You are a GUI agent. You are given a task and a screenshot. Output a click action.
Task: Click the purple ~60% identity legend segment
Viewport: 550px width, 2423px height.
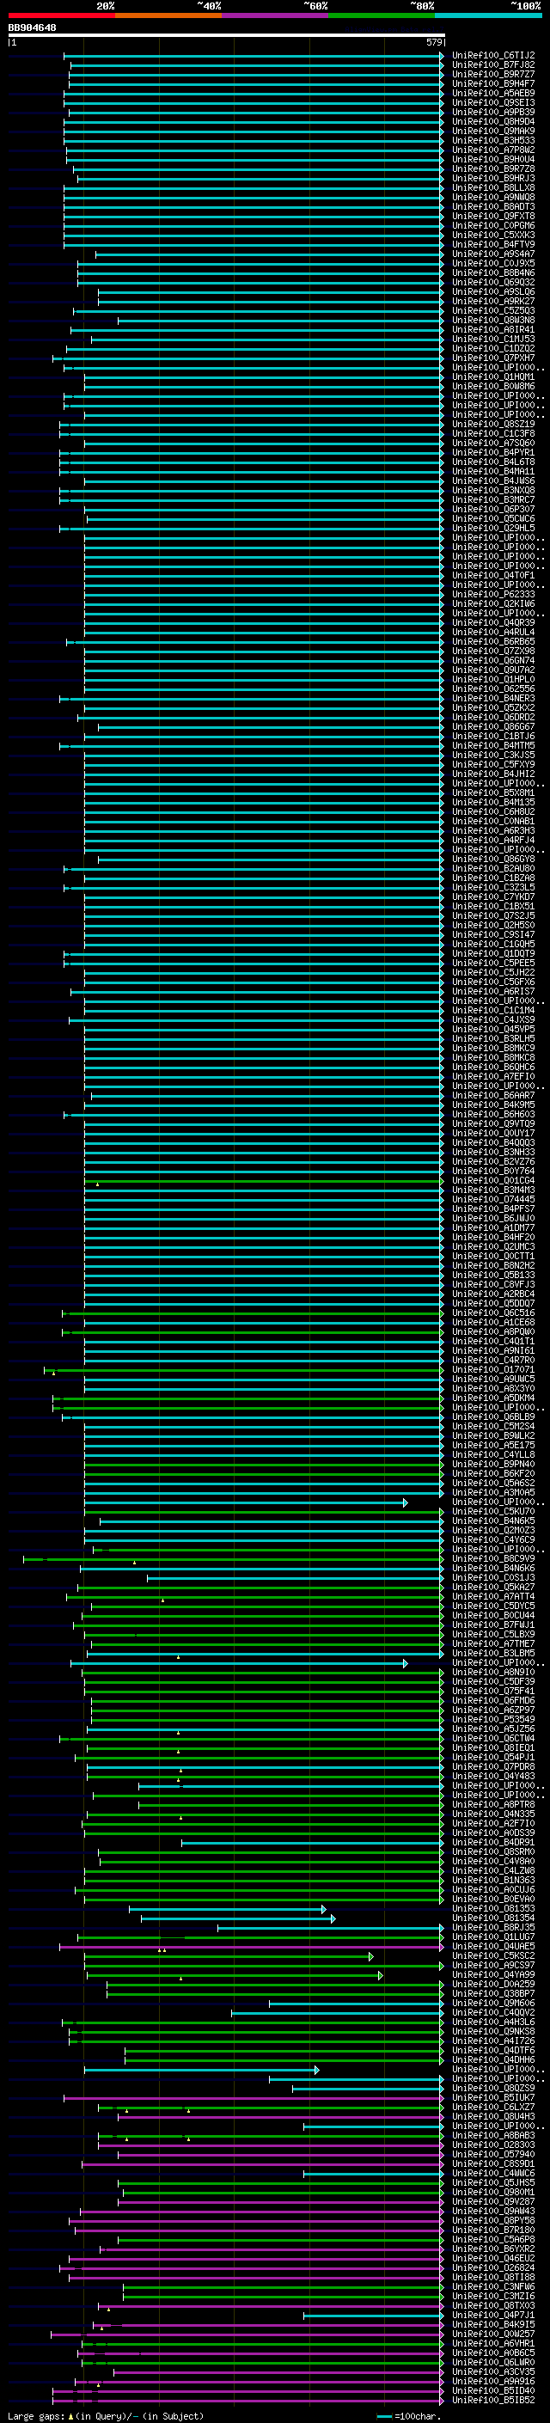coord(276,15)
